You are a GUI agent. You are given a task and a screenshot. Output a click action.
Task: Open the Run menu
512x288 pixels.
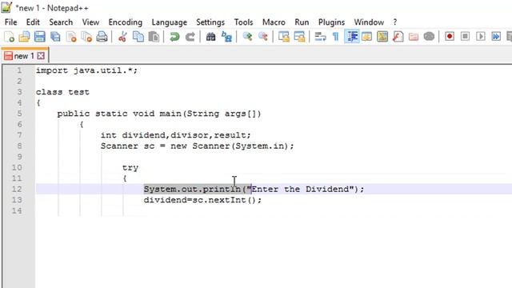tap(302, 22)
